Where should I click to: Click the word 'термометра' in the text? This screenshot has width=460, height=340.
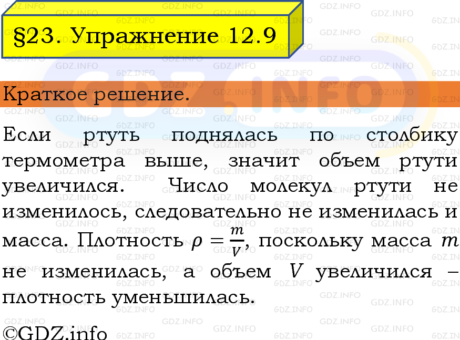click(64, 162)
